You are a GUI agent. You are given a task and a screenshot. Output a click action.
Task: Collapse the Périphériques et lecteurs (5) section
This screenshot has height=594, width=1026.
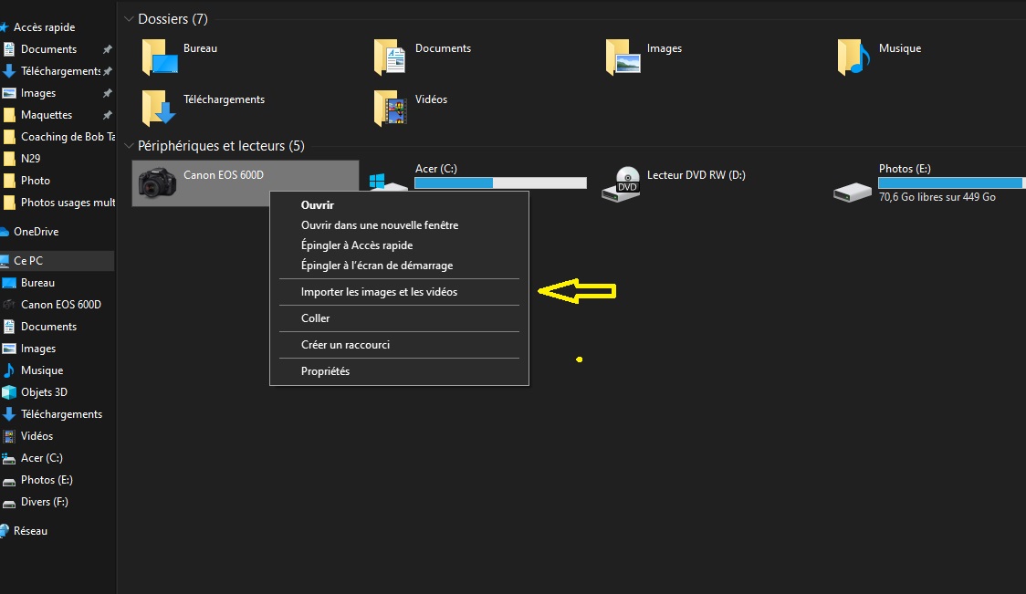pyautogui.click(x=130, y=146)
